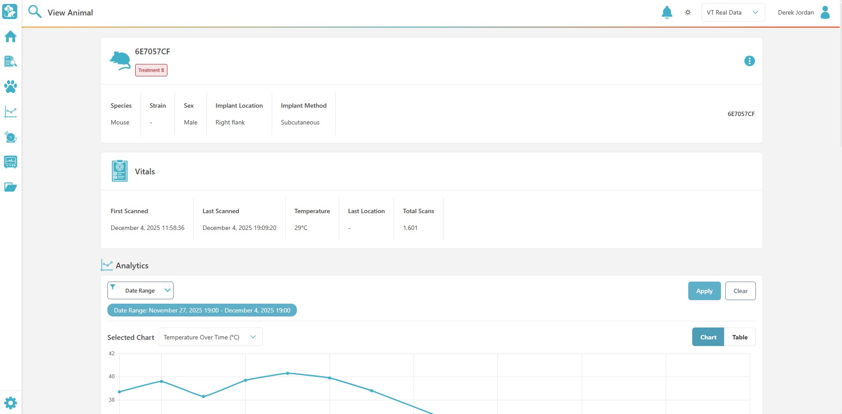The width and height of the screenshot is (842, 414).
Task: Click the Derek Jordan user name
Action: tap(796, 12)
